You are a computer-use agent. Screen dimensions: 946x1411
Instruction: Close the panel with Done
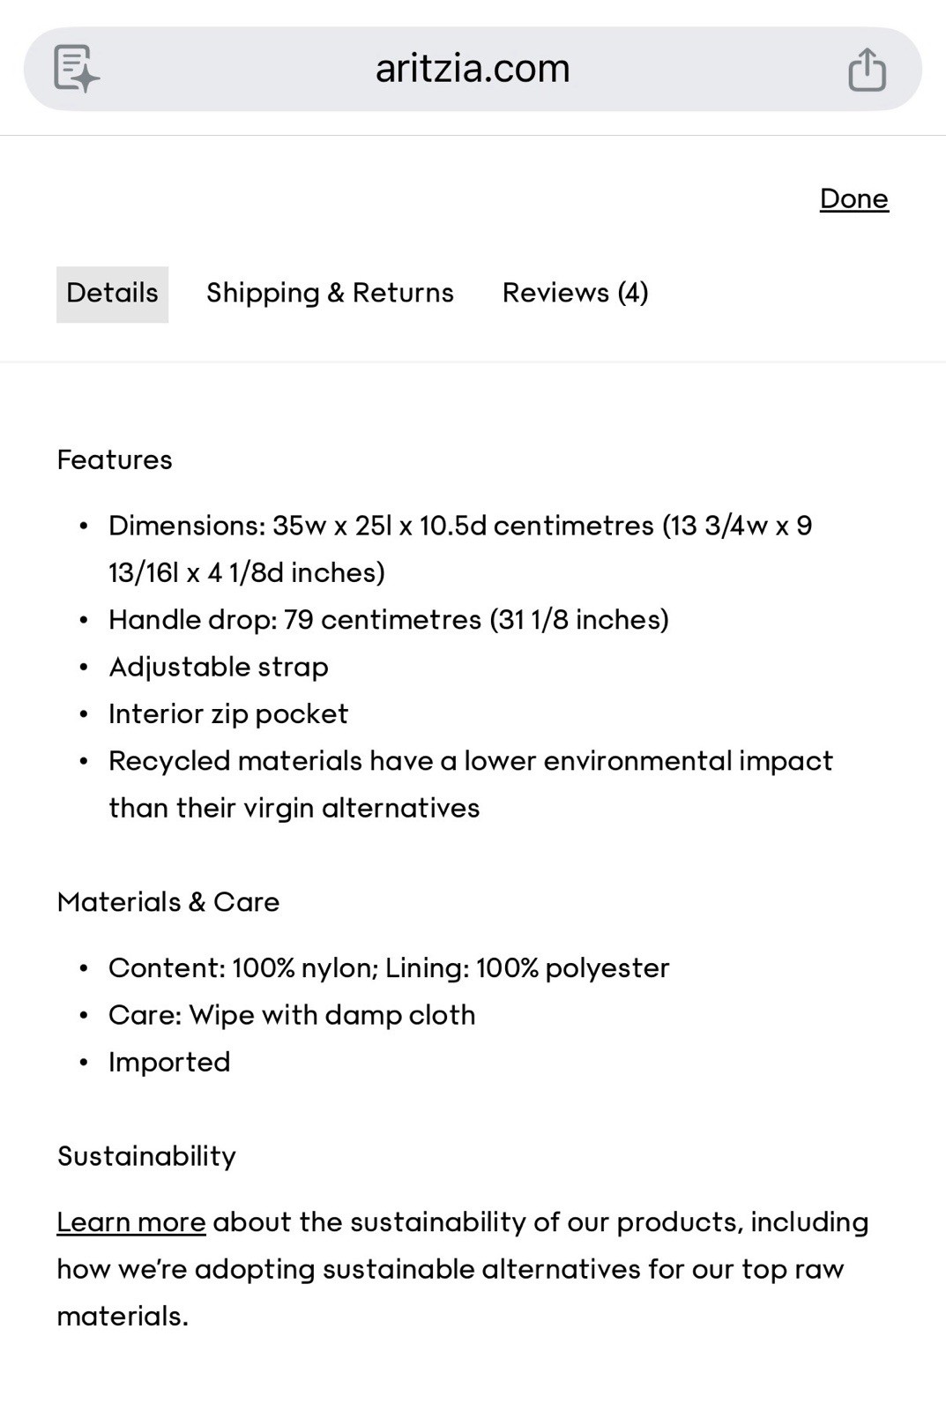(853, 199)
